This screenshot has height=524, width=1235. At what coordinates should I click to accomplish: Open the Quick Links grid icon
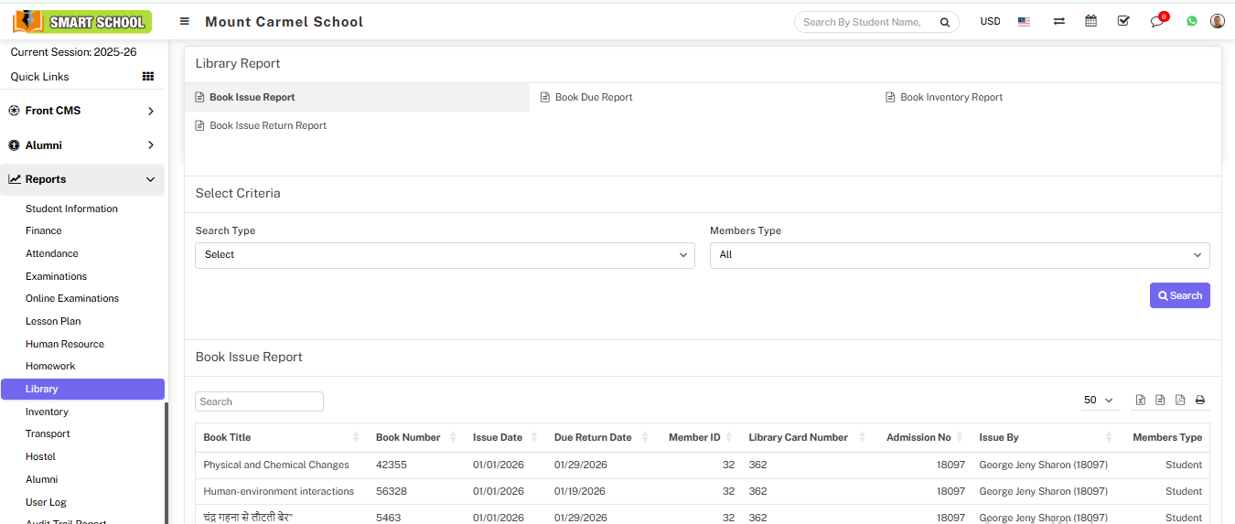pyautogui.click(x=148, y=77)
